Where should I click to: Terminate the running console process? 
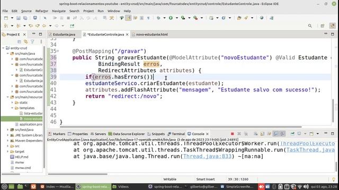tap(233, 134)
